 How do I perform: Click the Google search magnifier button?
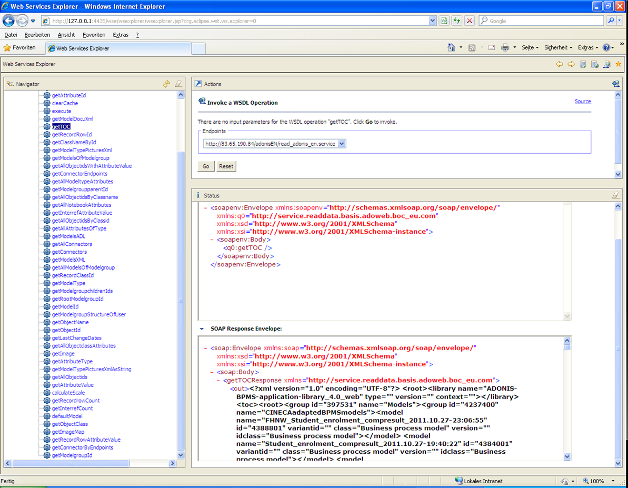(x=611, y=21)
